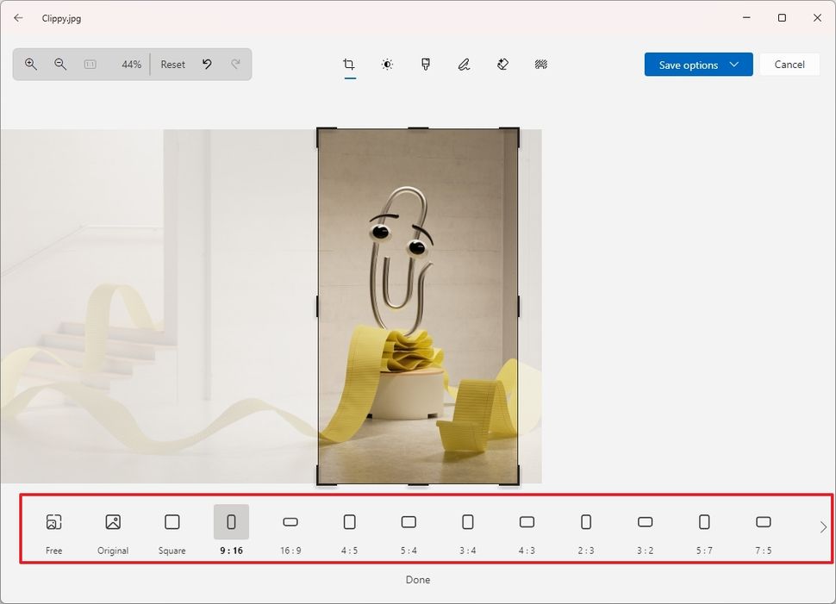This screenshot has height=604, width=836.
Task: Redo the last edit
Action: pyautogui.click(x=236, y=64)
